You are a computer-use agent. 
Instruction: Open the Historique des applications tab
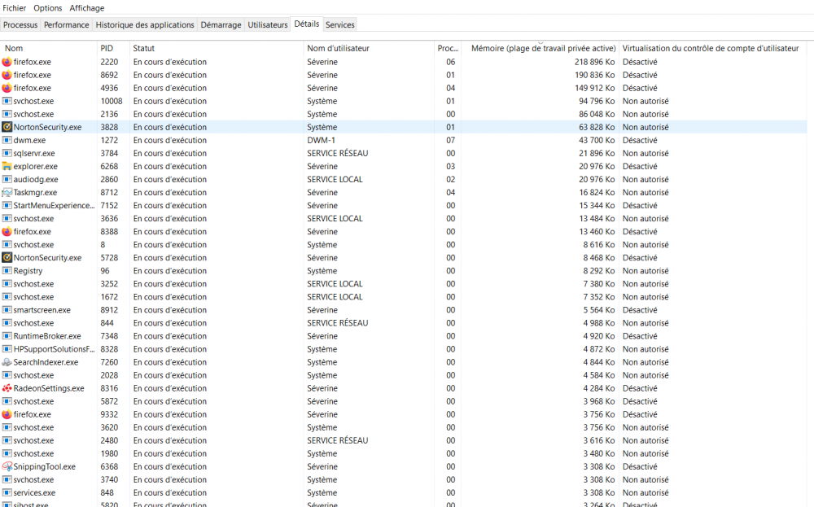[x=145, y=25]
